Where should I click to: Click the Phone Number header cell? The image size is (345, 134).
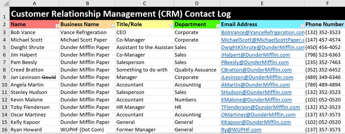click(325, 24)
